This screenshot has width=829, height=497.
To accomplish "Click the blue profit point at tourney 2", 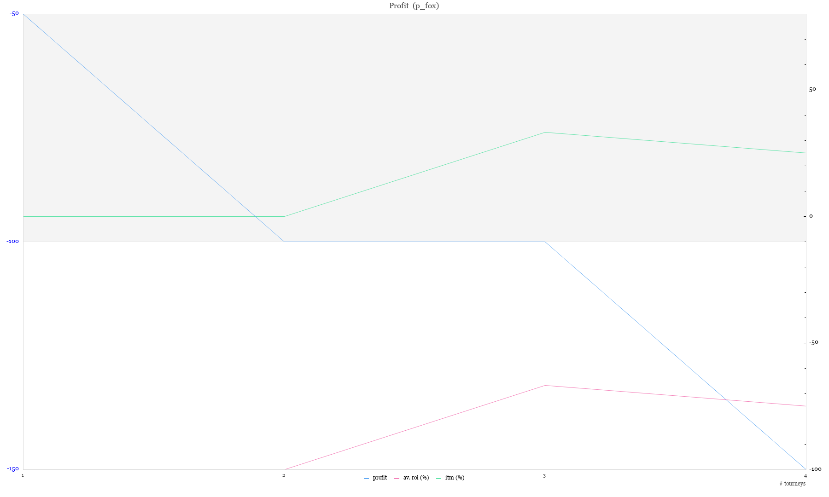I will coord(284,242).
